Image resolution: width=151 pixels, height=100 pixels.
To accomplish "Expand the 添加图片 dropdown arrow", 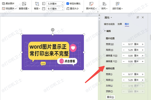I will 16,9.
